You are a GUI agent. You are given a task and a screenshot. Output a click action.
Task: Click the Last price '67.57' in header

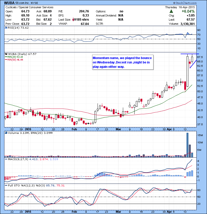(x=190, y=20)
